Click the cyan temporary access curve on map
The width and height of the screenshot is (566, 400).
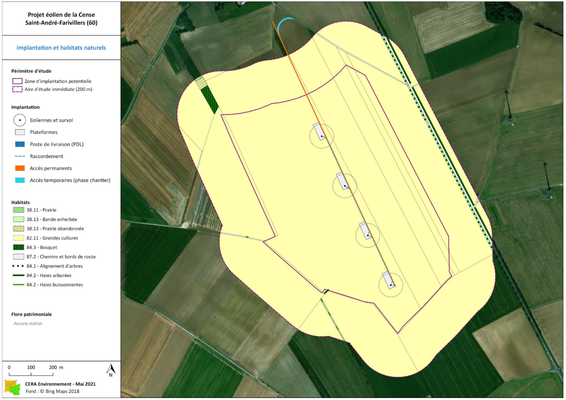(283, 22)
